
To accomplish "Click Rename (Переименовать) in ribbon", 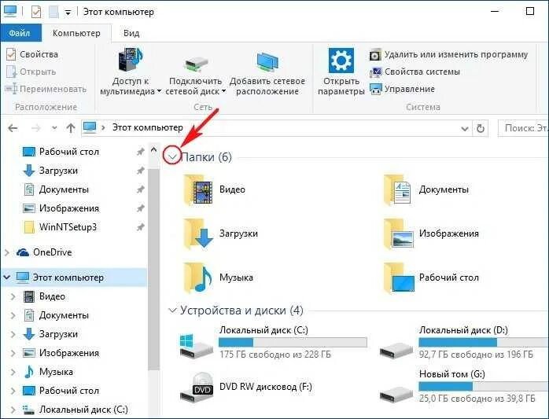I will [x=46, y=90].
